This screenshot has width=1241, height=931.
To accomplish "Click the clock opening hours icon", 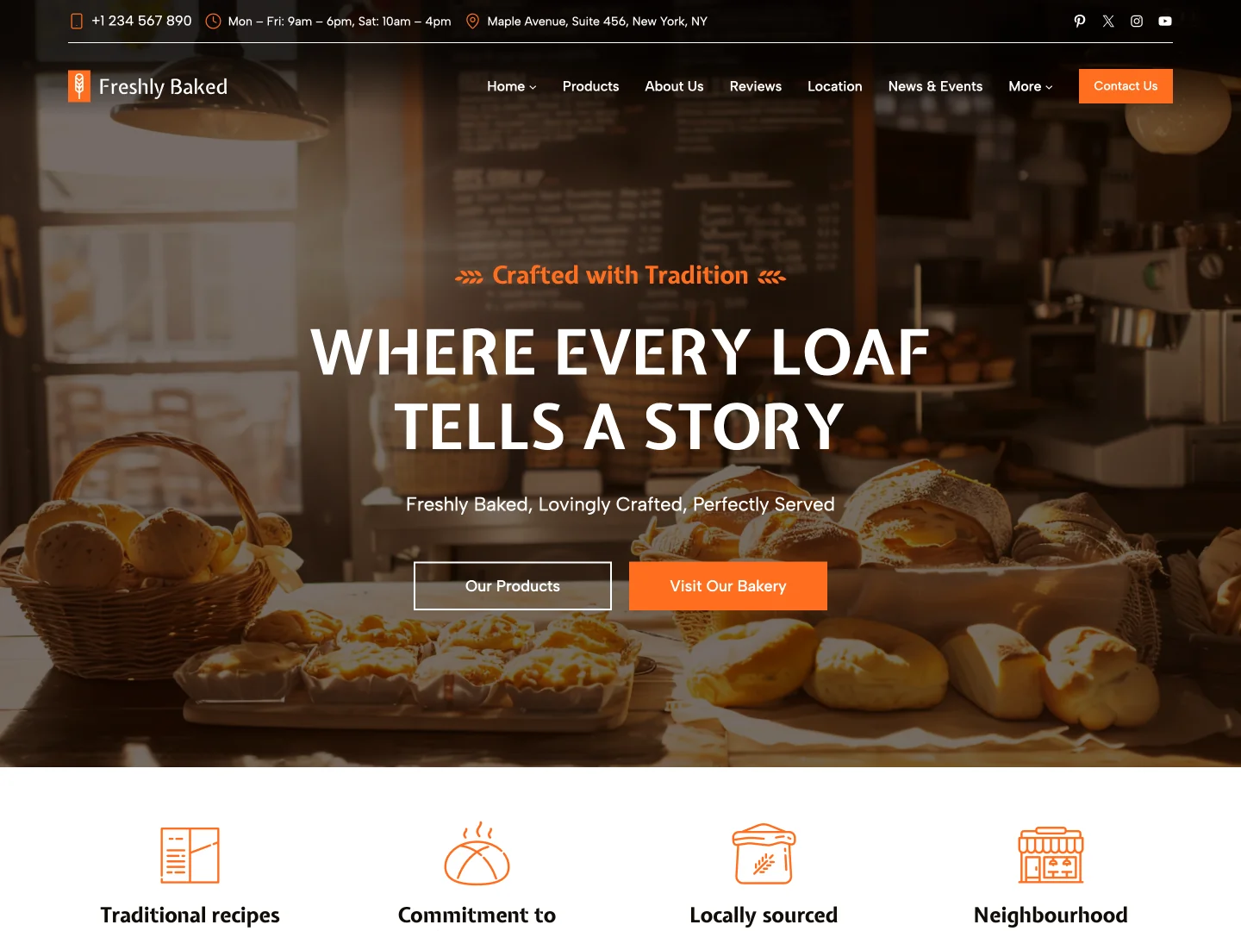I will pos(213,21).
